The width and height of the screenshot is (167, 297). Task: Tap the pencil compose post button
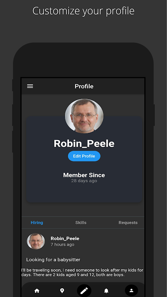tap(84, 291)
